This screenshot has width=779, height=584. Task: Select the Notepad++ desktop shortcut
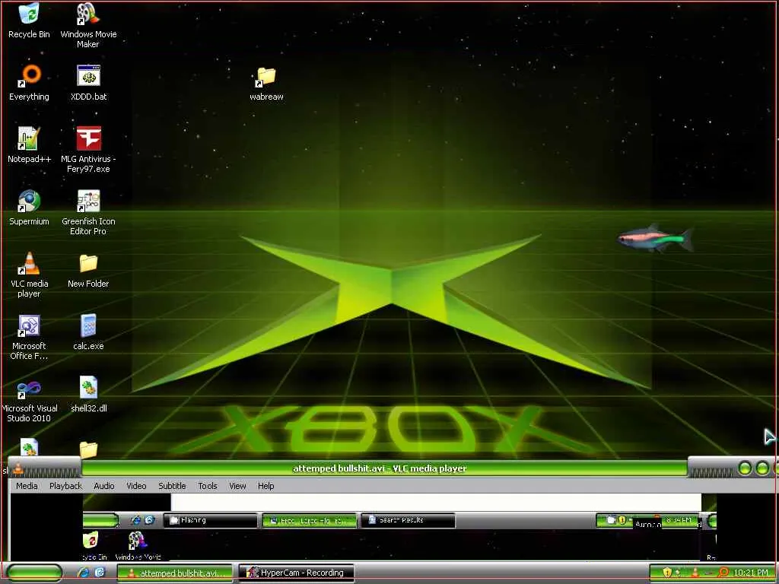point(30,144)
